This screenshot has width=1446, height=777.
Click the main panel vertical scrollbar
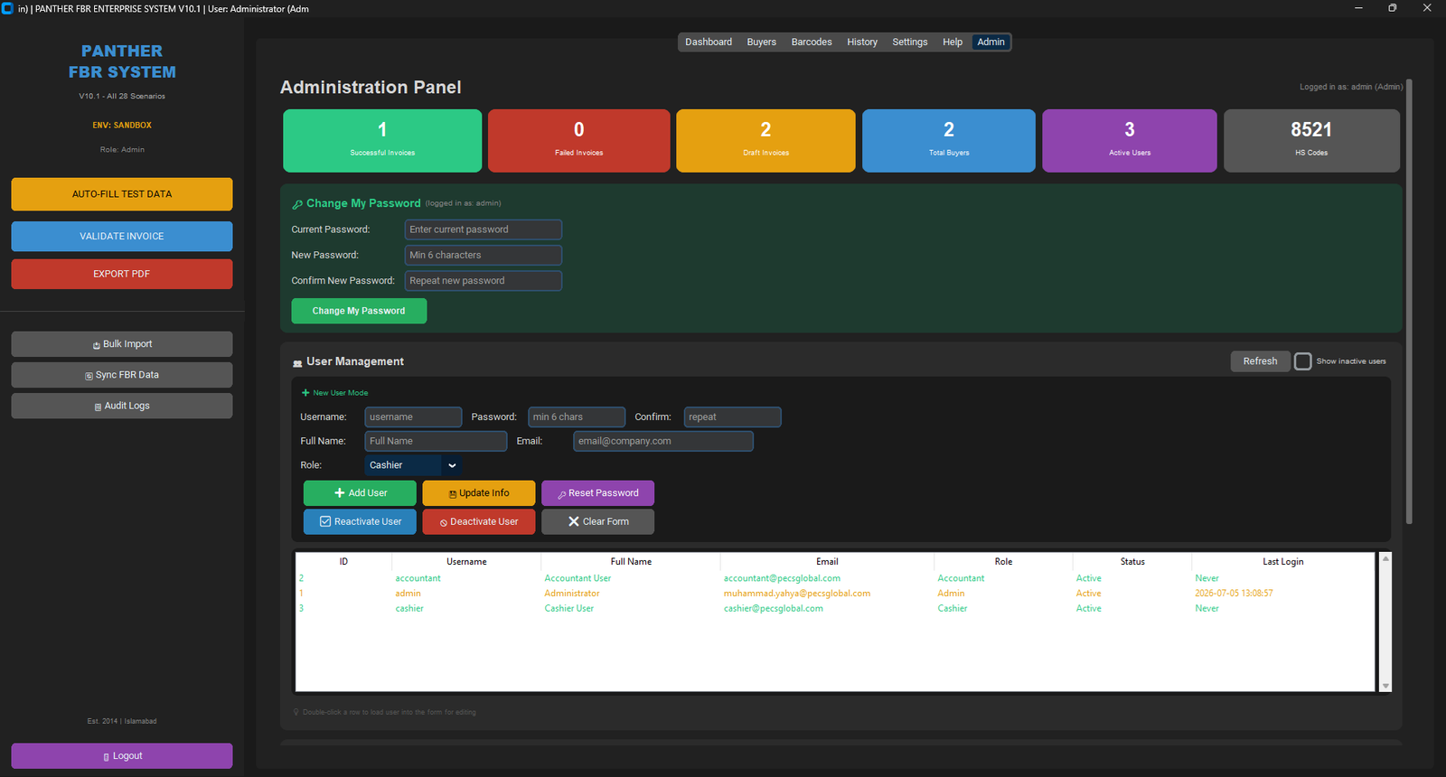(1409, 303)
